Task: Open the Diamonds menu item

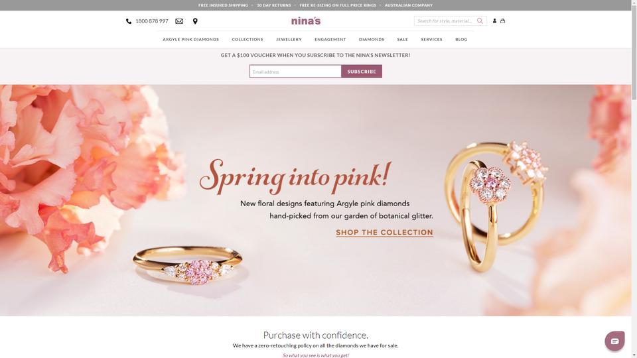Action: point(372,39)
